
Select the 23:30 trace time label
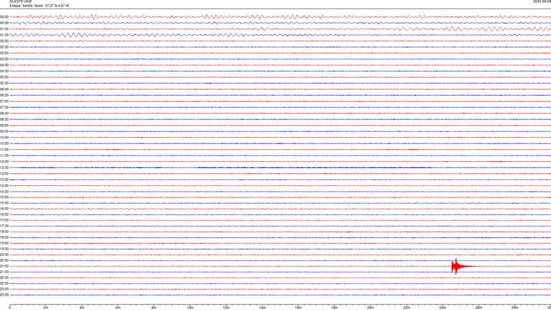pyautogui.click(x=4, y=295)
